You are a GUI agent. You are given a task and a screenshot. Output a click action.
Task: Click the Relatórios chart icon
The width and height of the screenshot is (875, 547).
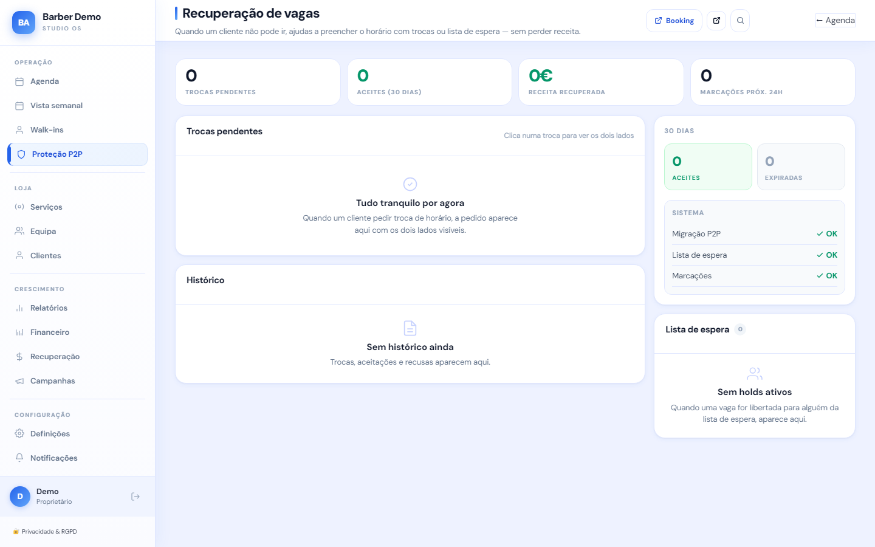(19, 308)
